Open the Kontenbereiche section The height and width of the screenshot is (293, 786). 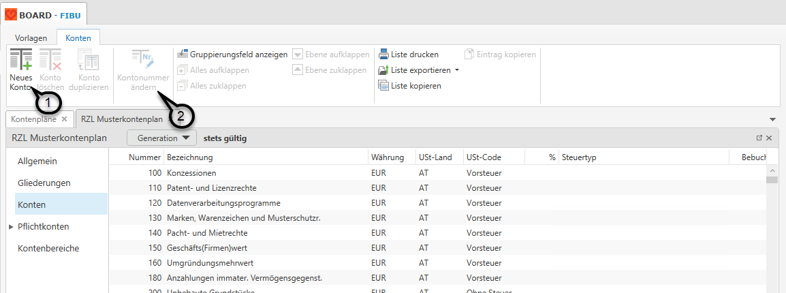click(48, 248)
